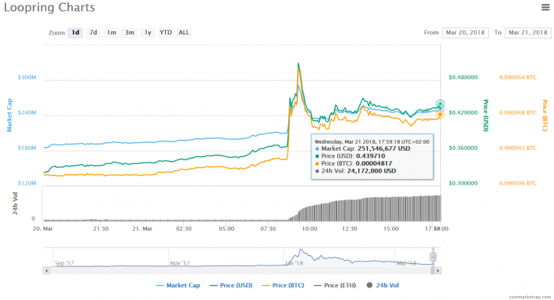Set zoom range to 1d
This screenshot has width=554, height=300.
point(75,32)
